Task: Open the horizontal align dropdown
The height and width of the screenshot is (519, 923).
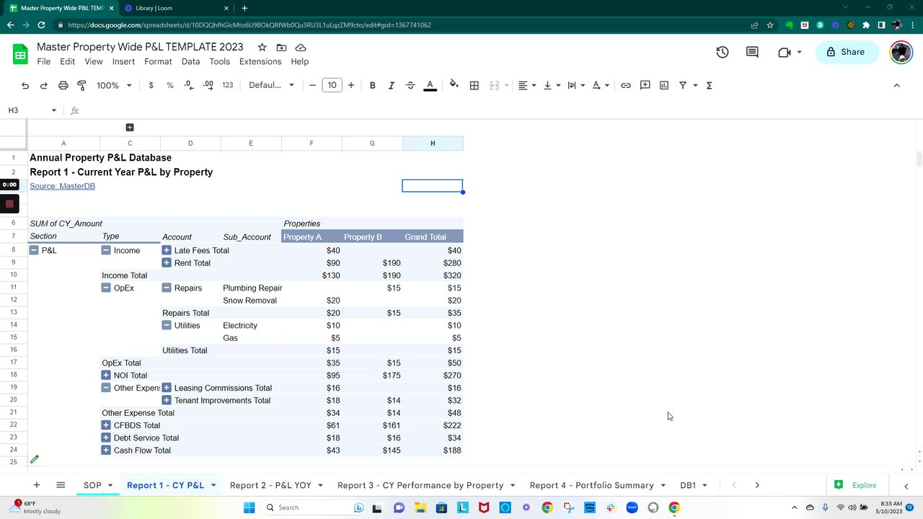Action: click(527, 85)
